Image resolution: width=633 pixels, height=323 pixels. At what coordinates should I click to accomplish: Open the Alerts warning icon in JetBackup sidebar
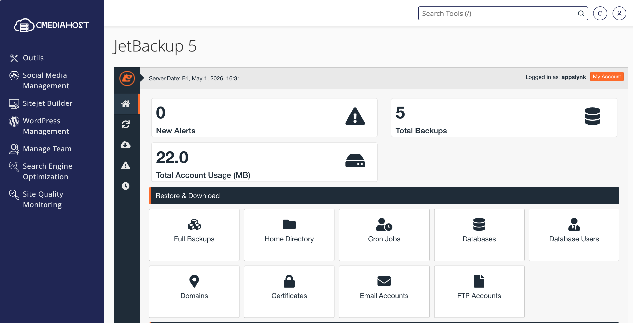coord(126,165)
